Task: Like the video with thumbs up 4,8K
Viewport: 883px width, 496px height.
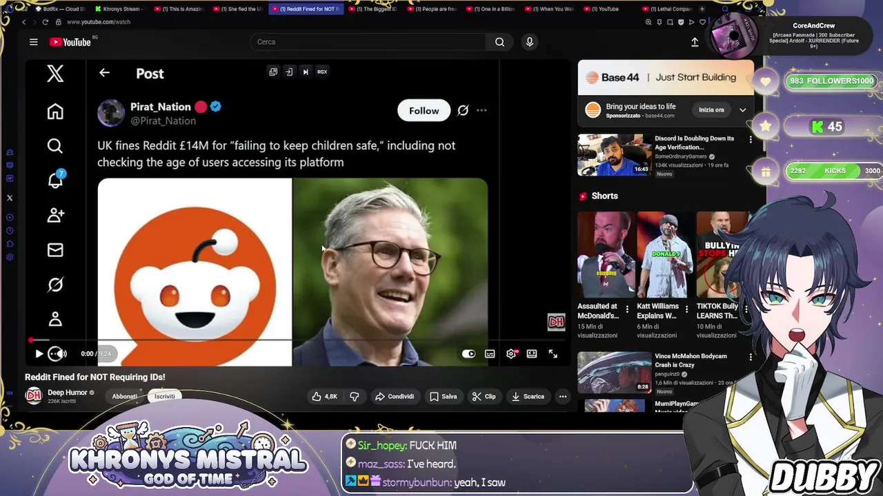Action: 325,396
